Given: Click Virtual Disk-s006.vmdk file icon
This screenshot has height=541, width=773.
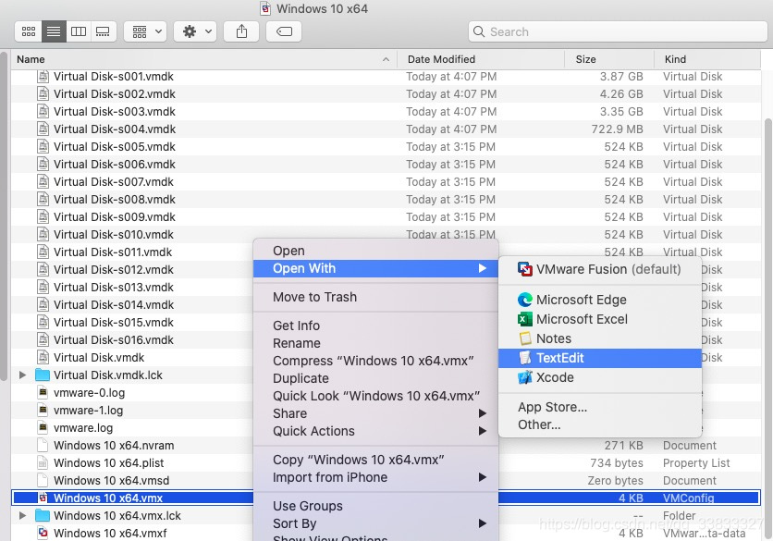Looking at the screenshot, I should coord(43,165).
